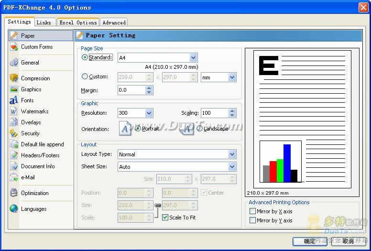Click the e-Mail envelope icon
The image size is (371, 251).
[x=14, y=177]
